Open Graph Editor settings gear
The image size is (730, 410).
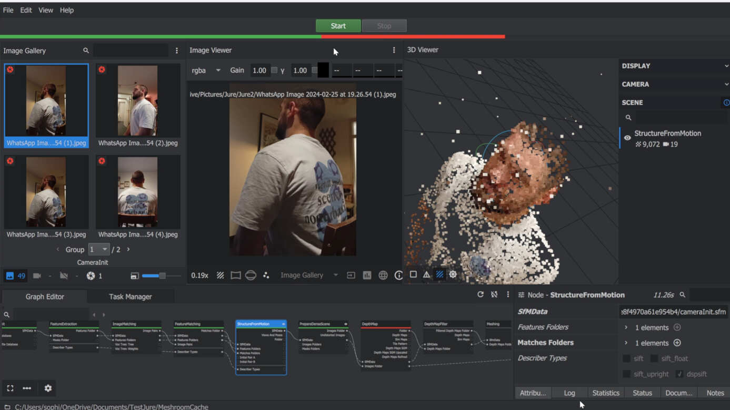point(48,388)
